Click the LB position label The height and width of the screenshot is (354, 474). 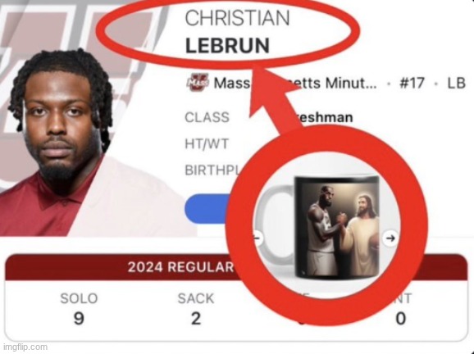(x=456, y=83)
